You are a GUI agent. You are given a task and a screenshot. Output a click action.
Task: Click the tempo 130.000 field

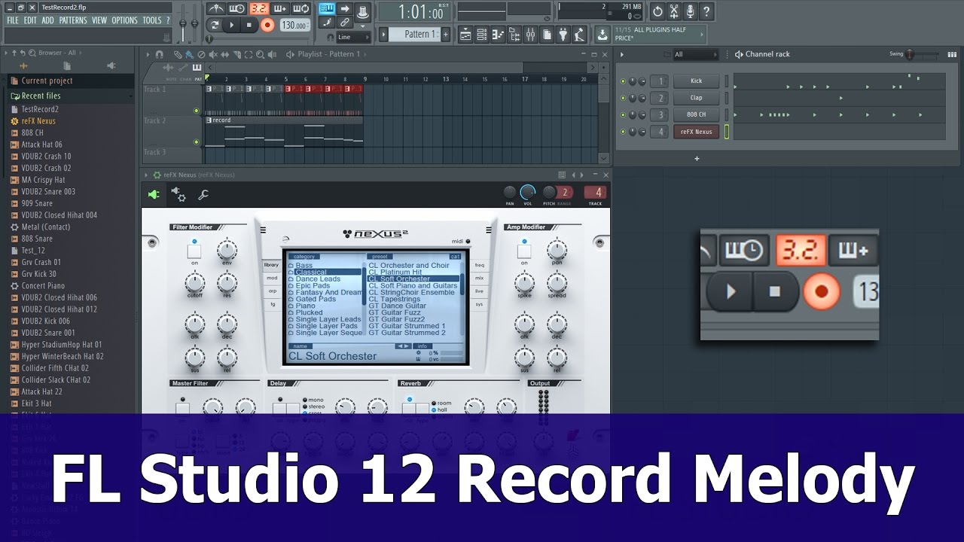[x=294, y=25]
